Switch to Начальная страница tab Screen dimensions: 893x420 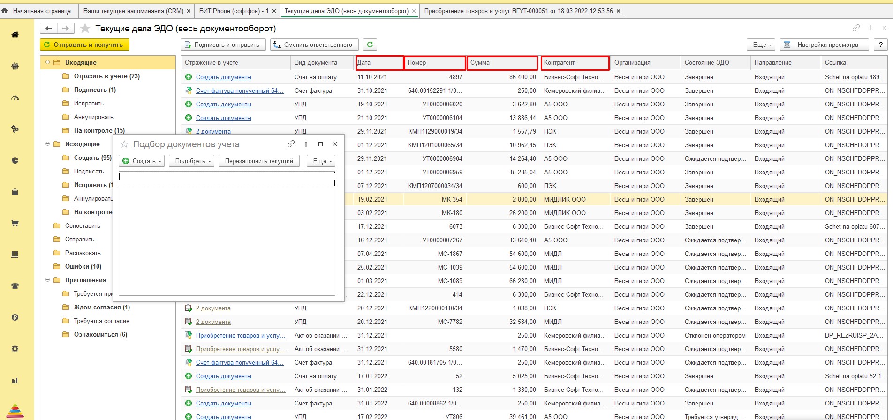click(38, 11)
